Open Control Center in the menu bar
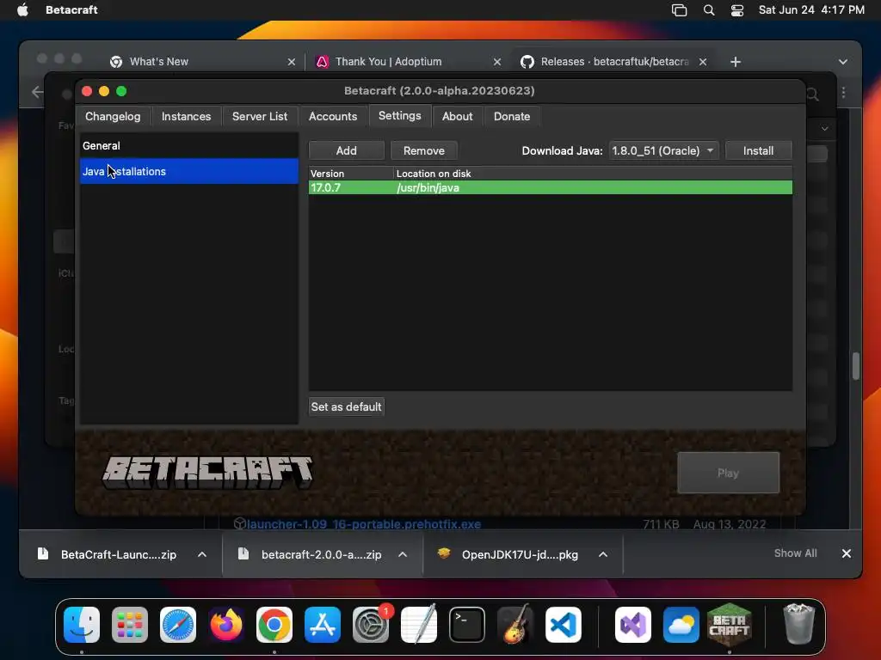Viewport: 881px width, 660px height. tap(737, 10)
